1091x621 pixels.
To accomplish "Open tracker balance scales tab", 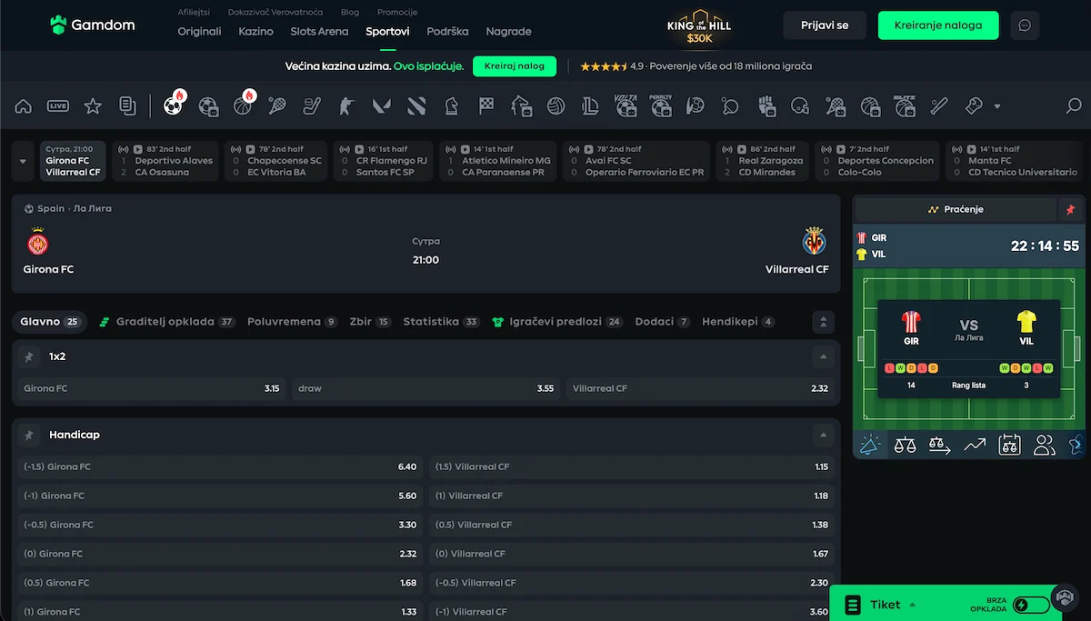I will pyautogui.click(x=905, y=445).
